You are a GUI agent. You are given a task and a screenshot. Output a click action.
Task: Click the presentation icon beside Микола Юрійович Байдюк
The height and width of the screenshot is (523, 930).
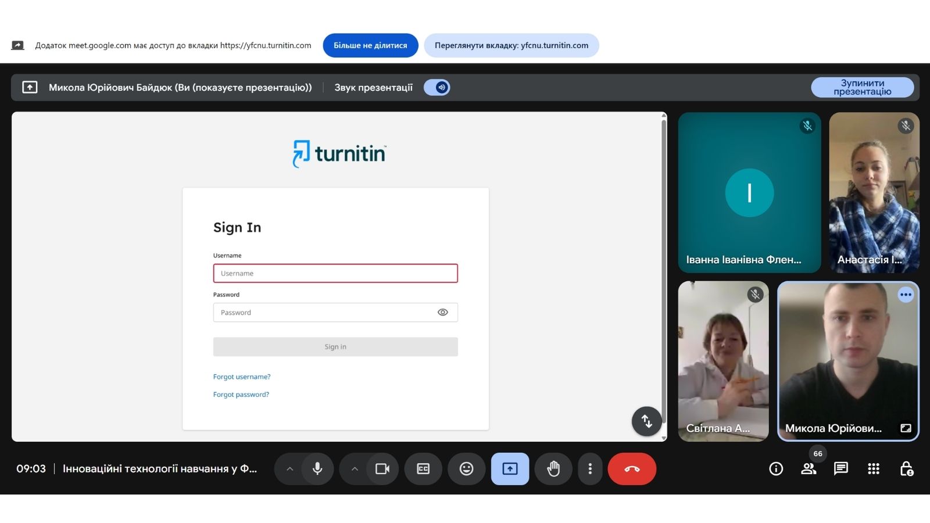pos(30,88)
